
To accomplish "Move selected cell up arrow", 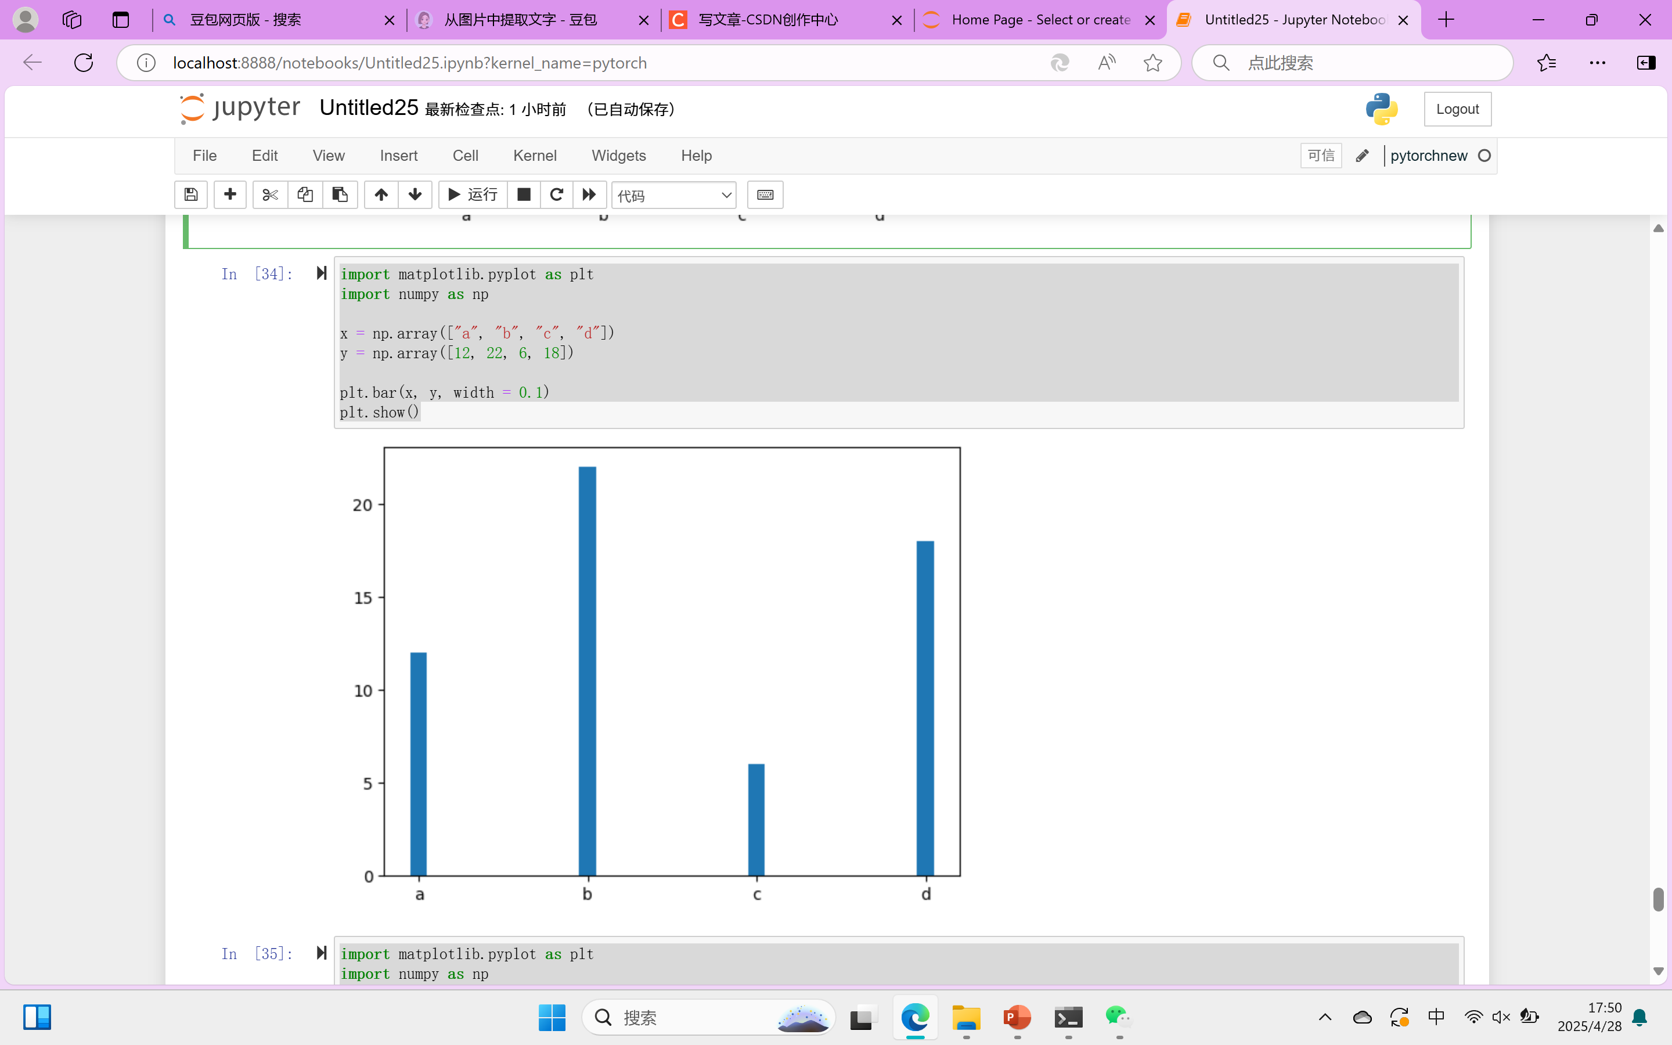I will 381,195.
